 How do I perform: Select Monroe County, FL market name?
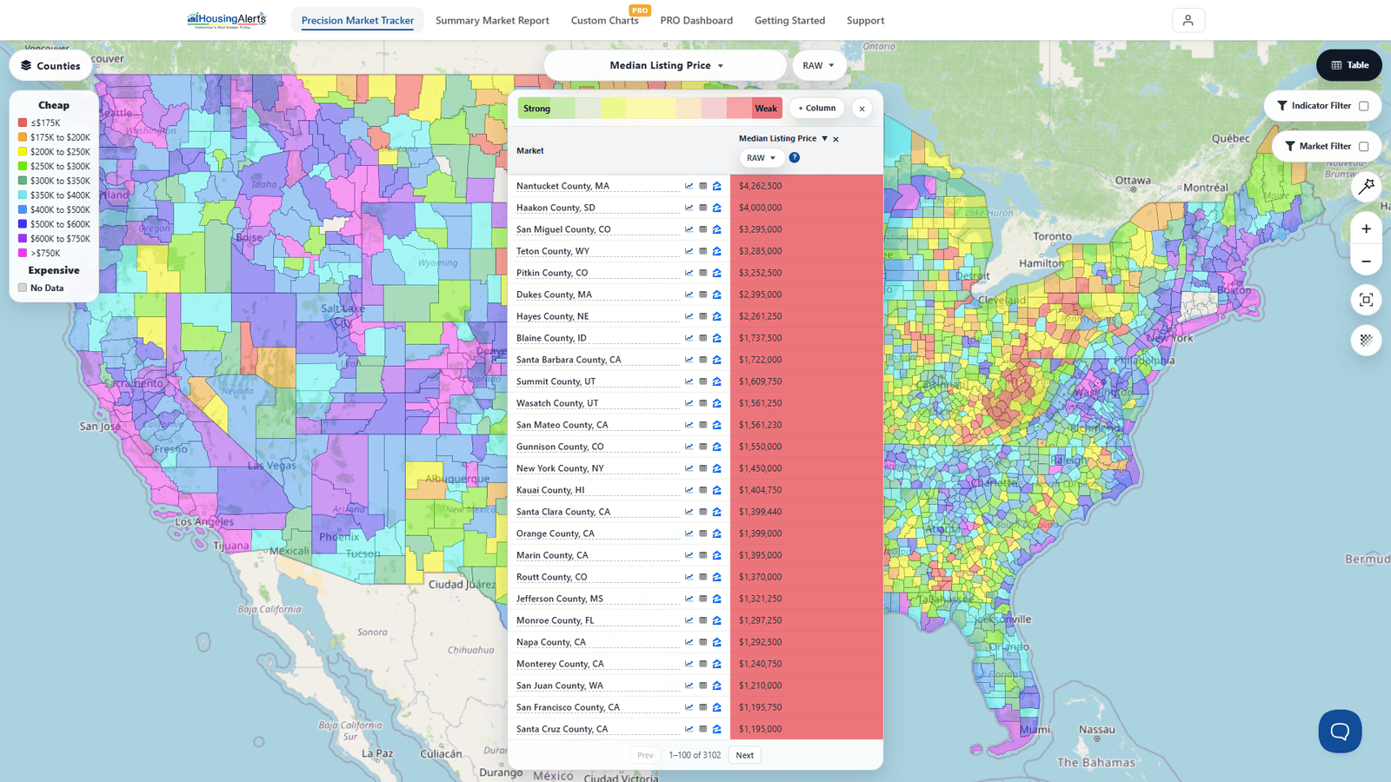[x=556, y=620]
